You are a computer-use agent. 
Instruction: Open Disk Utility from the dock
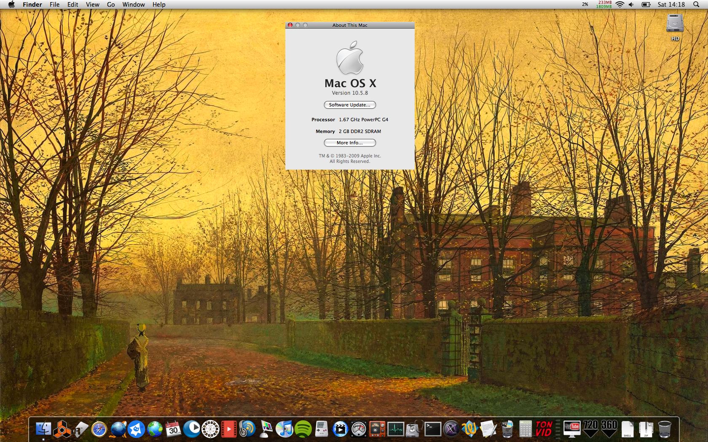[414, 429]
